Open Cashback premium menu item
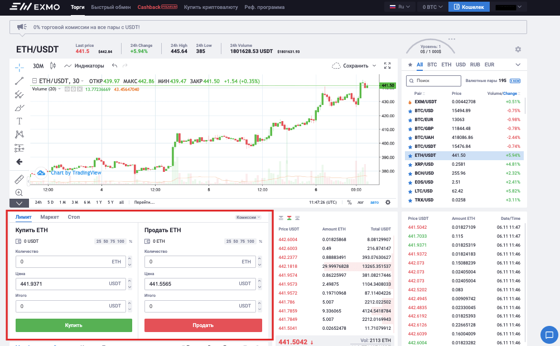The height and width of the screenshot is (346, 560). pos(157,7)
